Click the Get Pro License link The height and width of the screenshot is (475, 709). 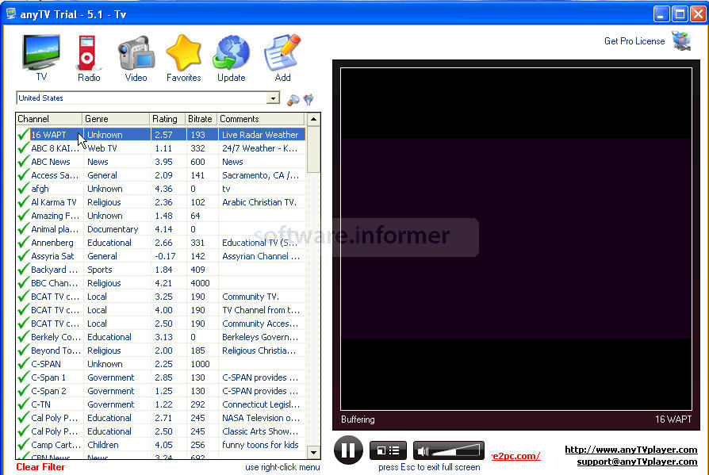[x=634, y=41]
